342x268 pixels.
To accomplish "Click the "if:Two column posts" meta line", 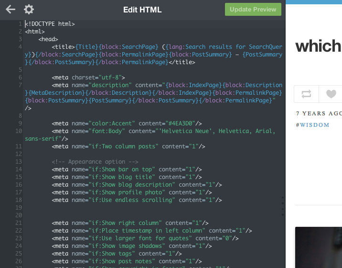I will tap(128, 146).
